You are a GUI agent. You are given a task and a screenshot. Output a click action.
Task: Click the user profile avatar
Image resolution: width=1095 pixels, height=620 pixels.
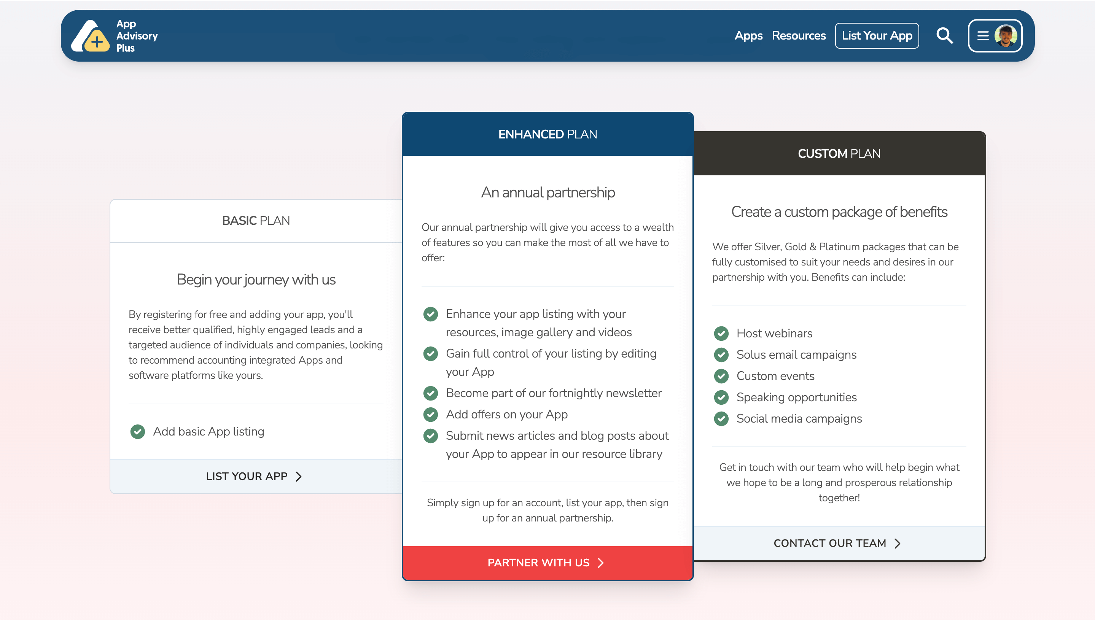pyautogui.click(x=1006, y=36)
